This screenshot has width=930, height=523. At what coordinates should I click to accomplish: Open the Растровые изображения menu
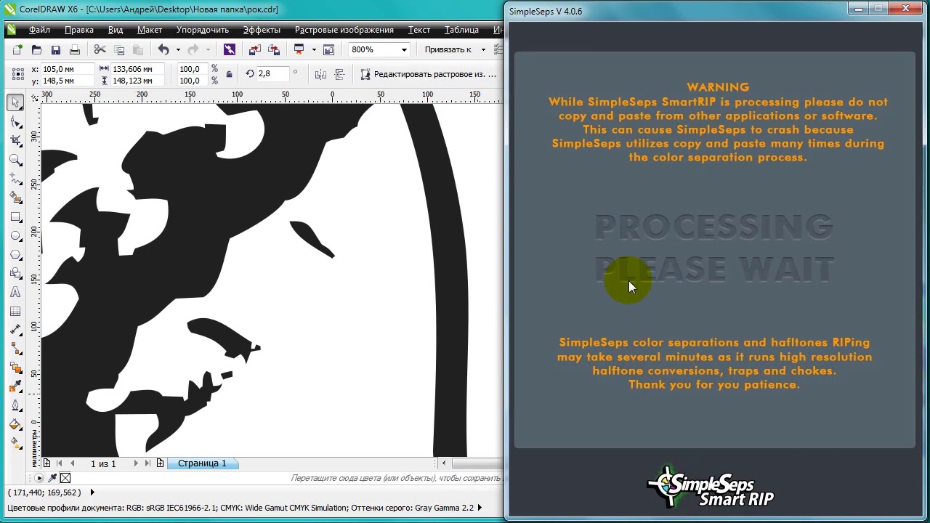(344, 30)
